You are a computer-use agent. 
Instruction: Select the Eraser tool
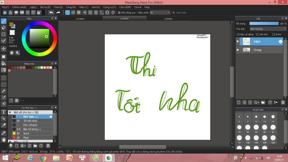[x=3, y=28]
